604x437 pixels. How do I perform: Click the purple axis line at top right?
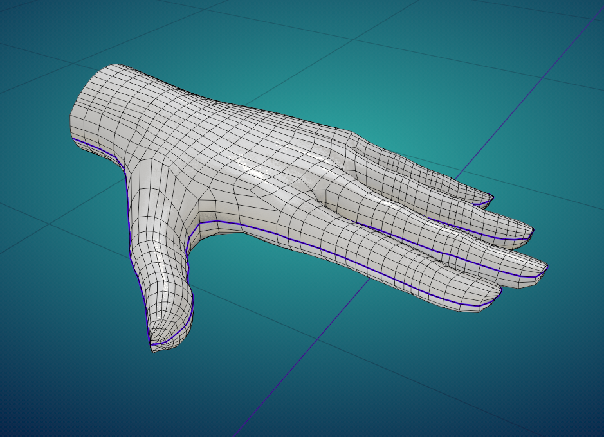click(547, 71)
